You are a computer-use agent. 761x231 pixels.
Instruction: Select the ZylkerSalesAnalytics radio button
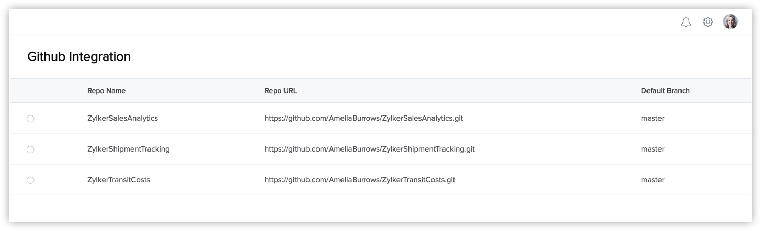click(x=30, y=119)
